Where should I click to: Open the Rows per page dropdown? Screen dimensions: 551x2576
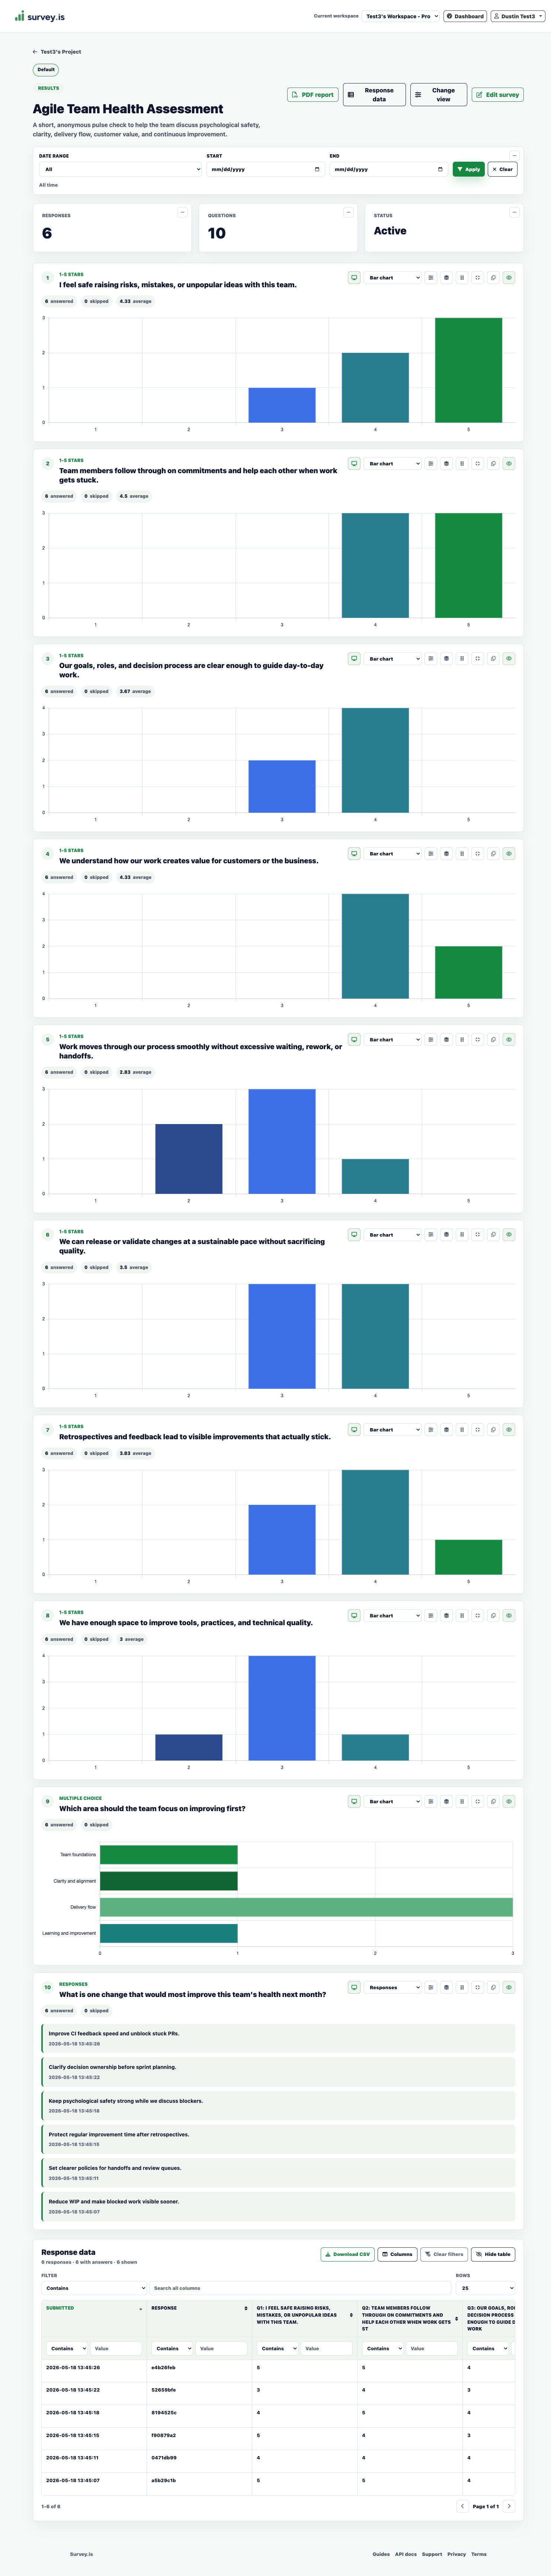click(x=485, y=2288)
